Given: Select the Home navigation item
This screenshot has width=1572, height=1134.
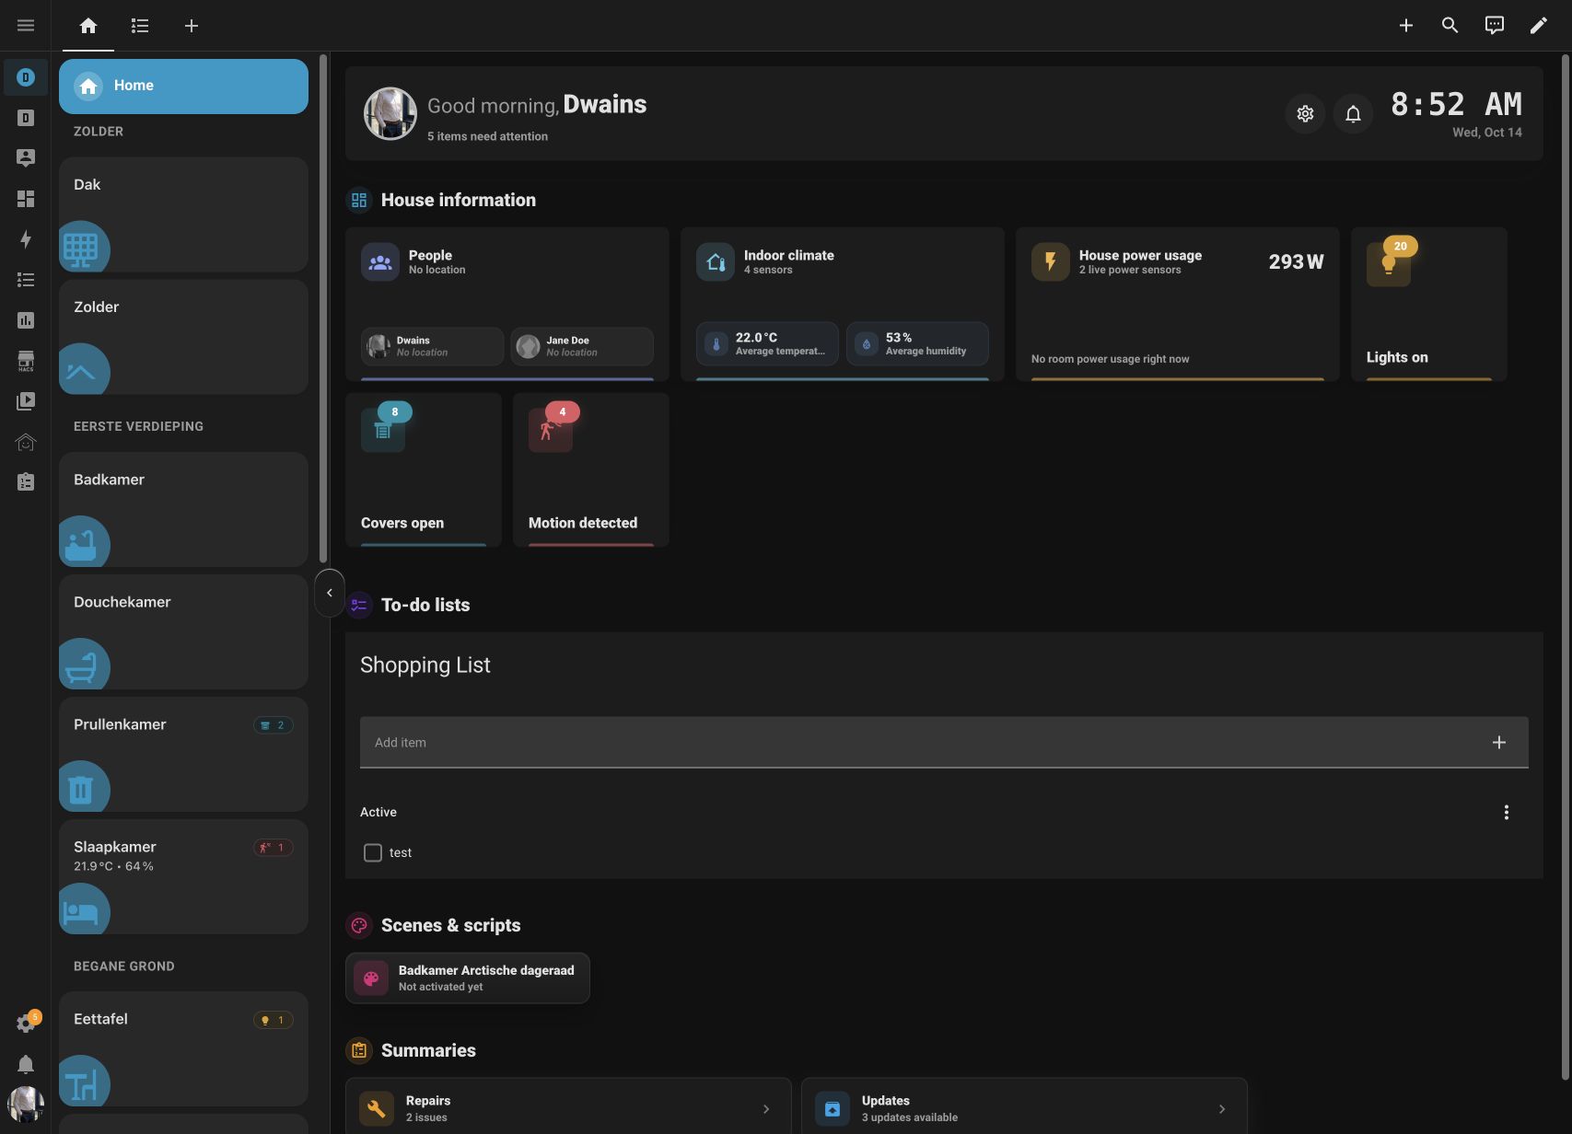Looking at the screenshot, I should [x=183, y=87].
